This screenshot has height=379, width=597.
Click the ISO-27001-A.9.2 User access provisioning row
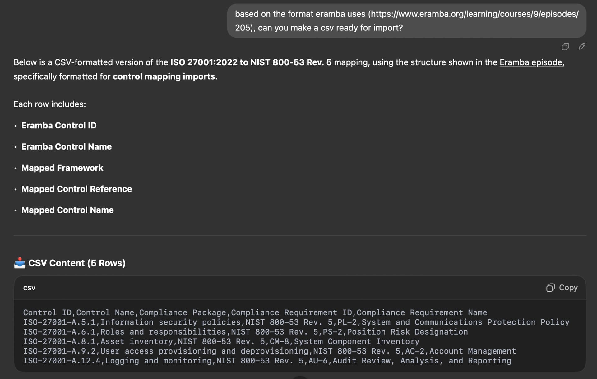270,351
